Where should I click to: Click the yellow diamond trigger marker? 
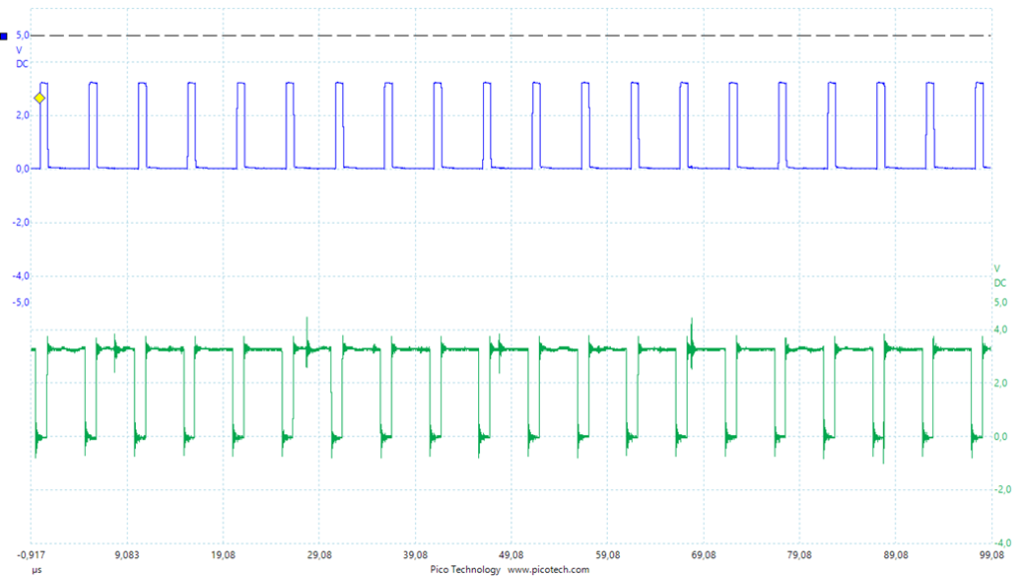click(x=40, y=98)
